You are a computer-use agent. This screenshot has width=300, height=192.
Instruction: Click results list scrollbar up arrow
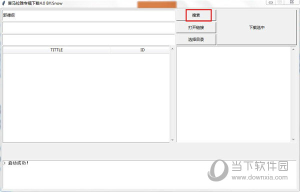[x=172, y=49]
